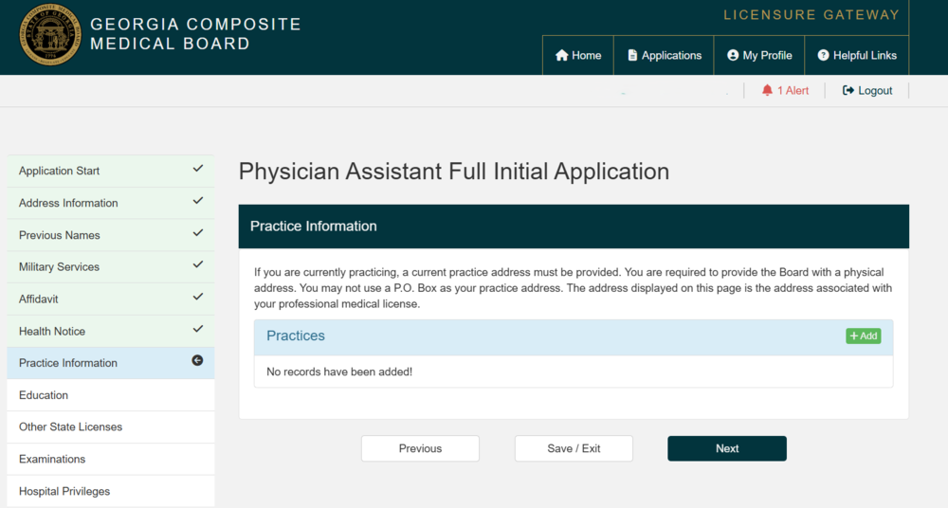Click the left-arrow icon beside Practice Information
948x508 pixels.
(197, 360)
